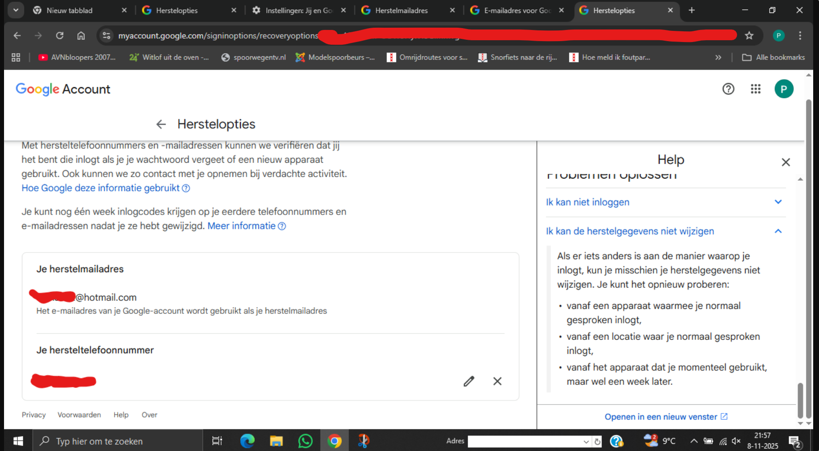This screenshot has width=819, height=451.
Task: Open the Google apps grid
Action: [755, 89]
